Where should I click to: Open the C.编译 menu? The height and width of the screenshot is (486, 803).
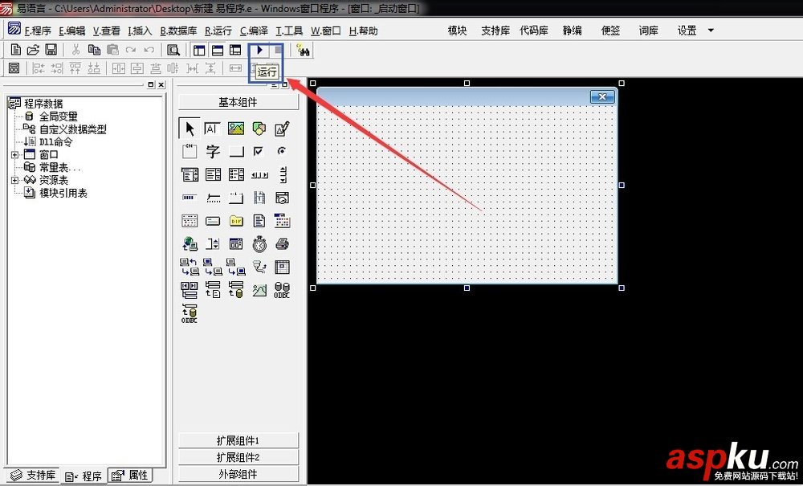pyautogui.click(x=254, y=31)
